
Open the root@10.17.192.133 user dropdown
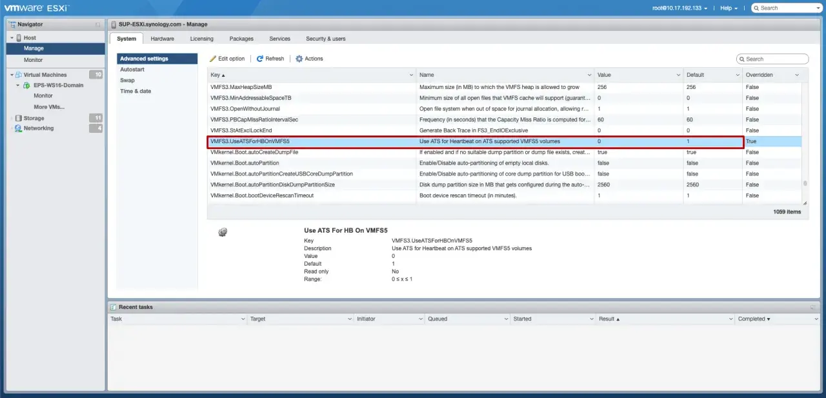(680, 8)
